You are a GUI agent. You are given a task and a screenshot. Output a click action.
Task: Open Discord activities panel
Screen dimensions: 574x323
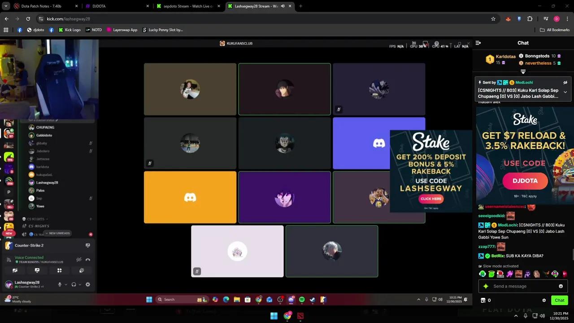tap(59, 271)
